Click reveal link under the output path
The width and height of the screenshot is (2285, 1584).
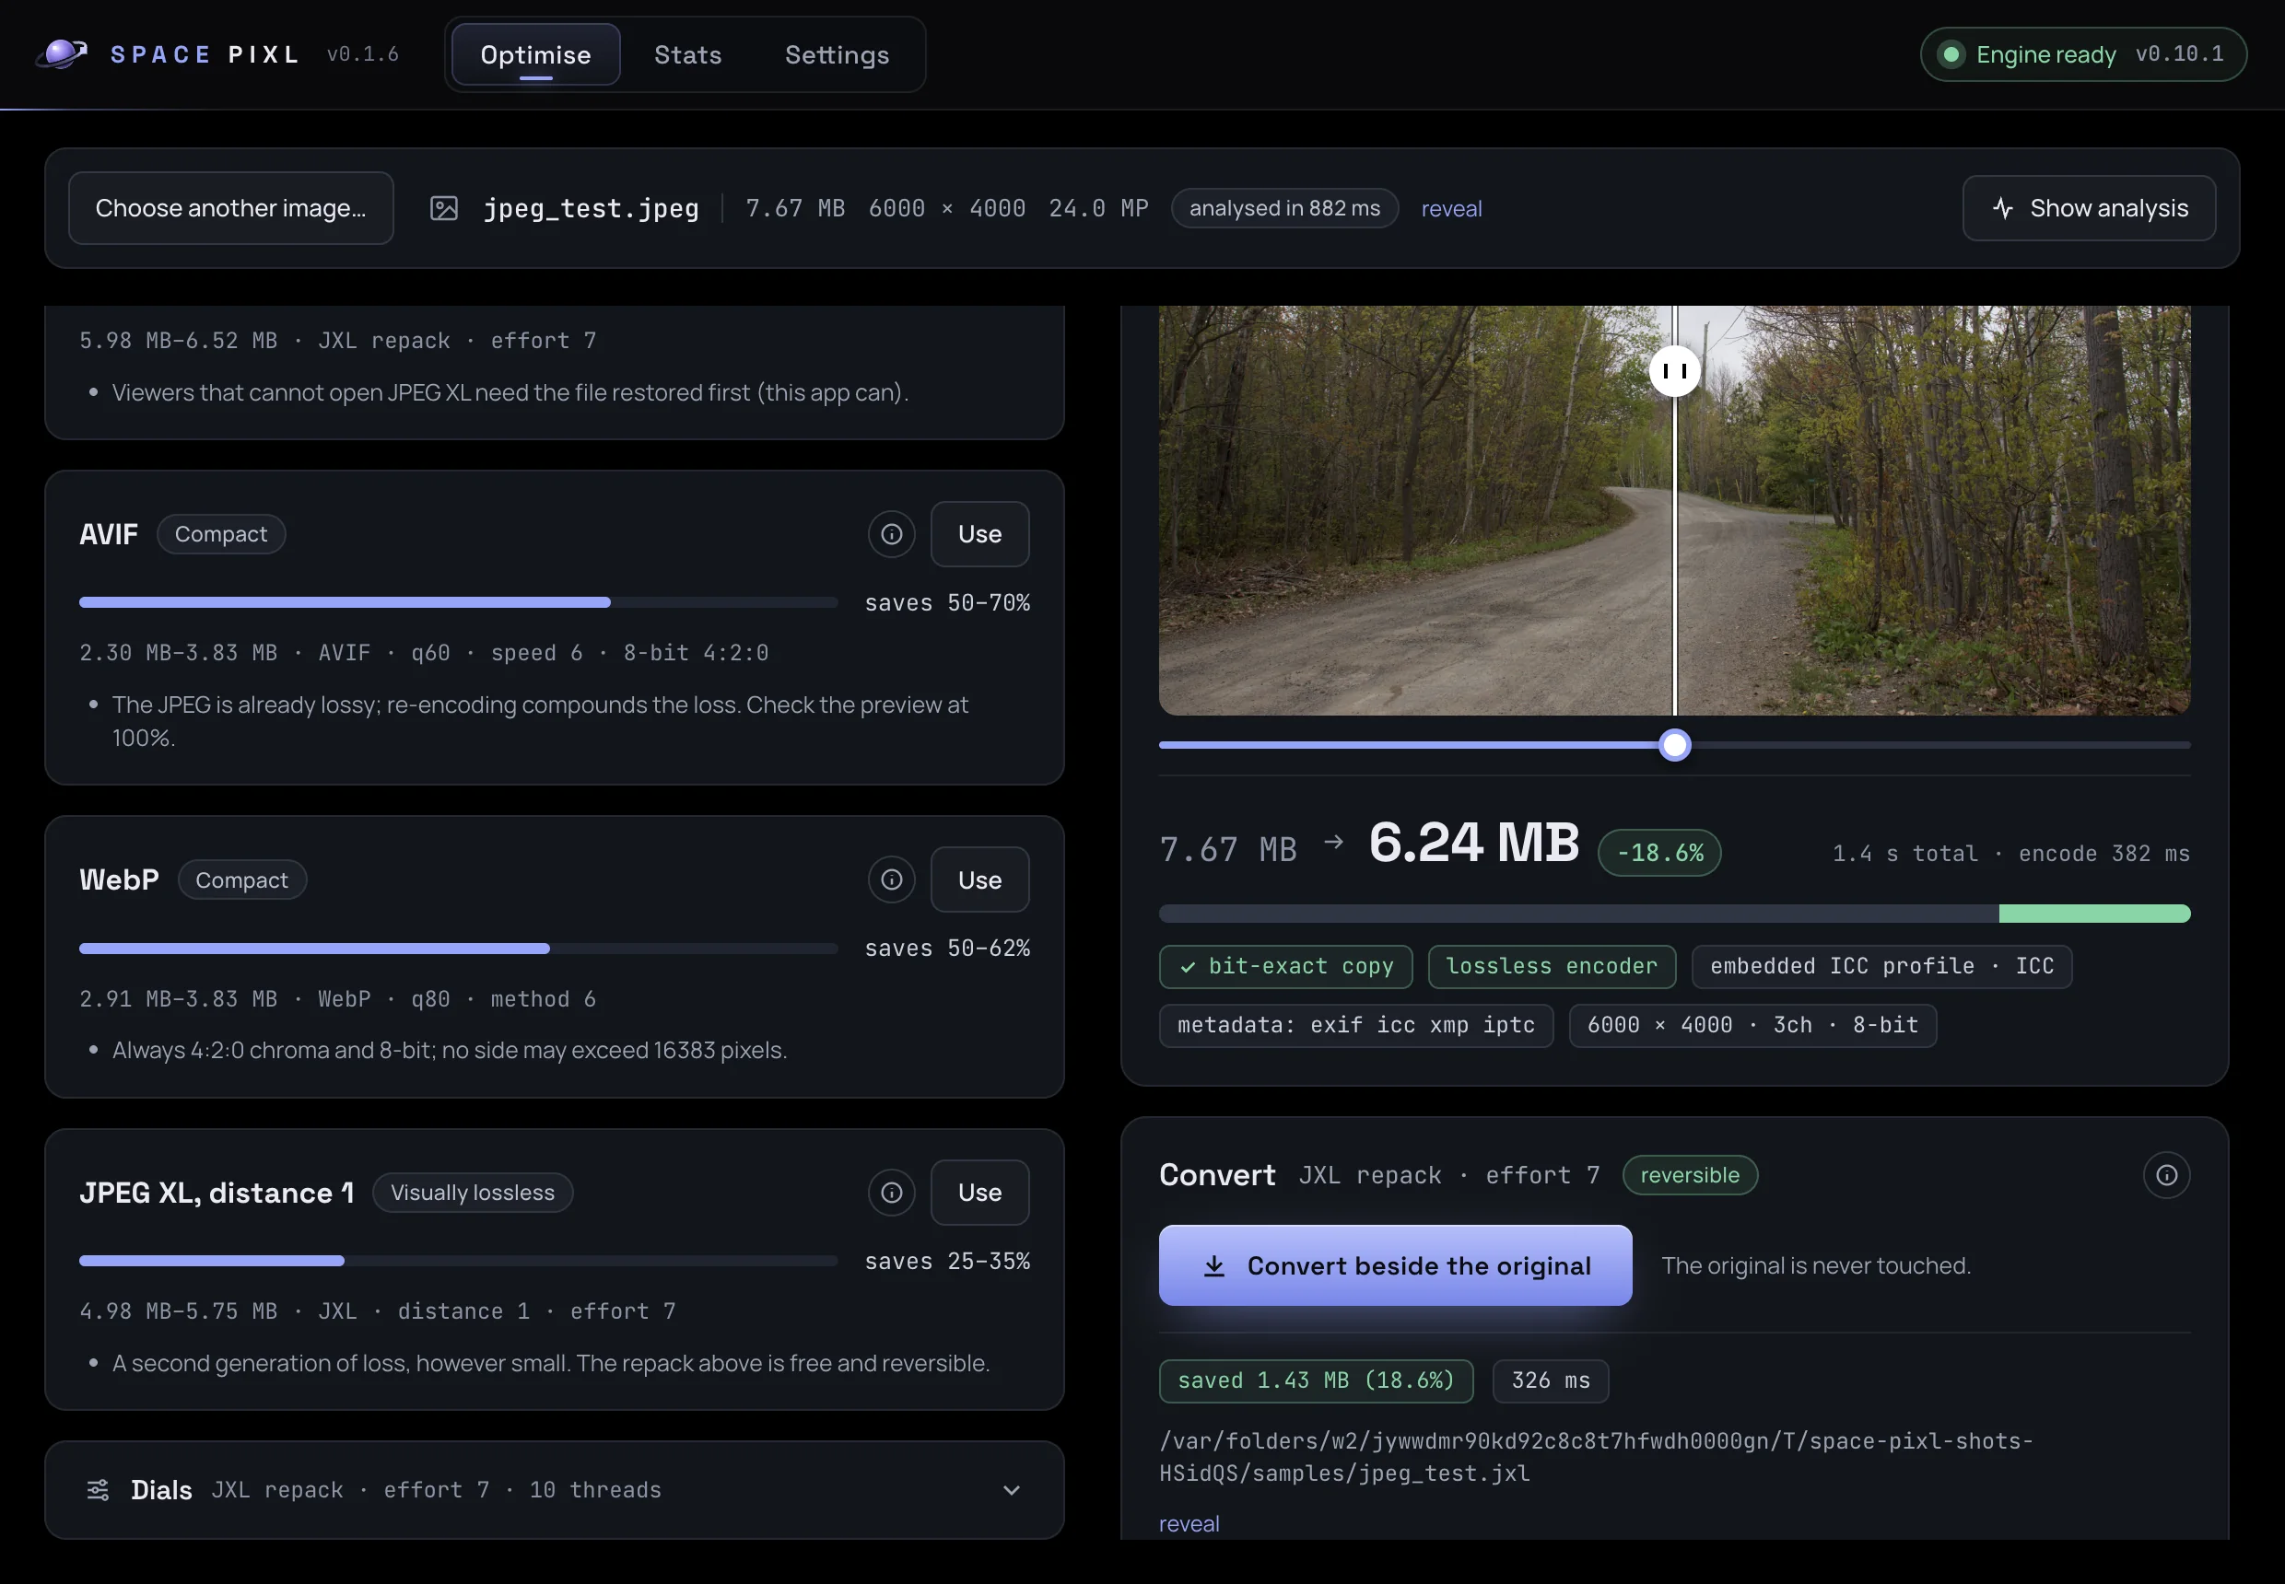[x=1189, y=1523]
